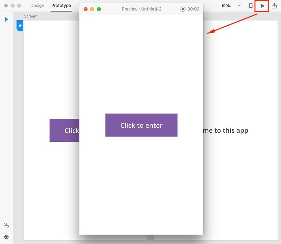Switch to the Design tab
This screenshot has height=244, width=281.
click(x=37, y=6)
